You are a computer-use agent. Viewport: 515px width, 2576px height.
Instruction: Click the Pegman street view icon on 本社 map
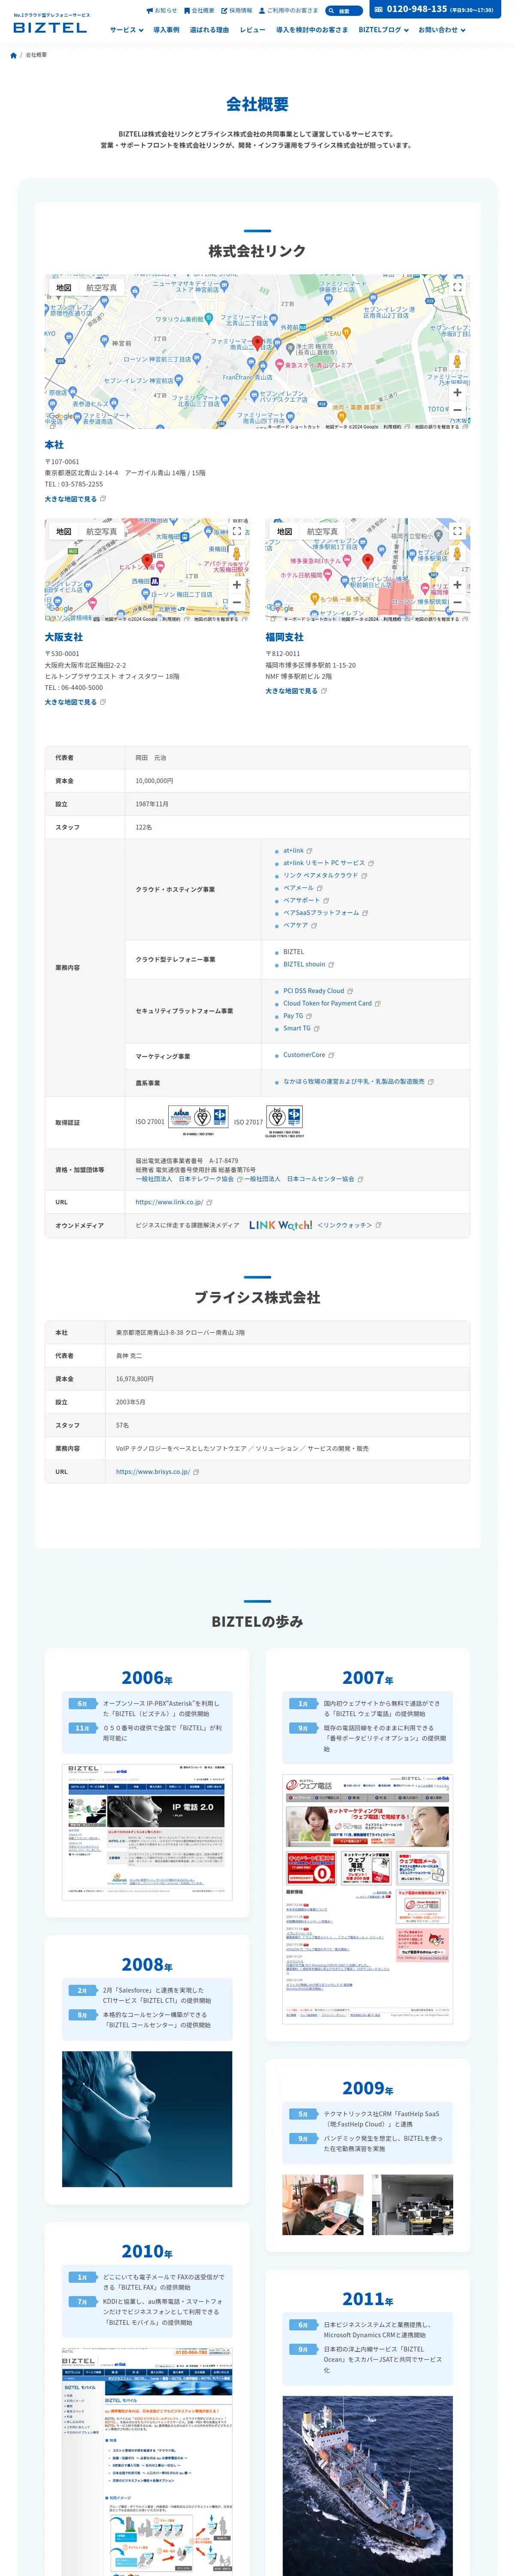pos(457,362)
